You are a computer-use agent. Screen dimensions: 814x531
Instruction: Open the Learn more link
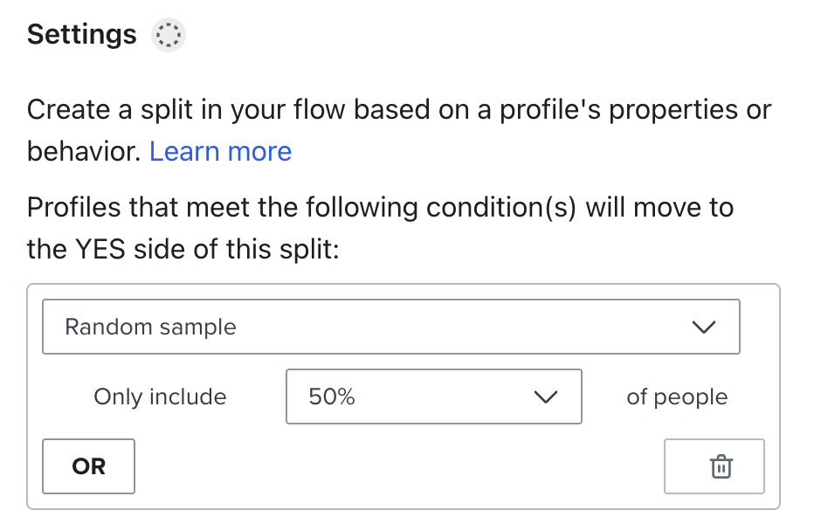point(220,152)
